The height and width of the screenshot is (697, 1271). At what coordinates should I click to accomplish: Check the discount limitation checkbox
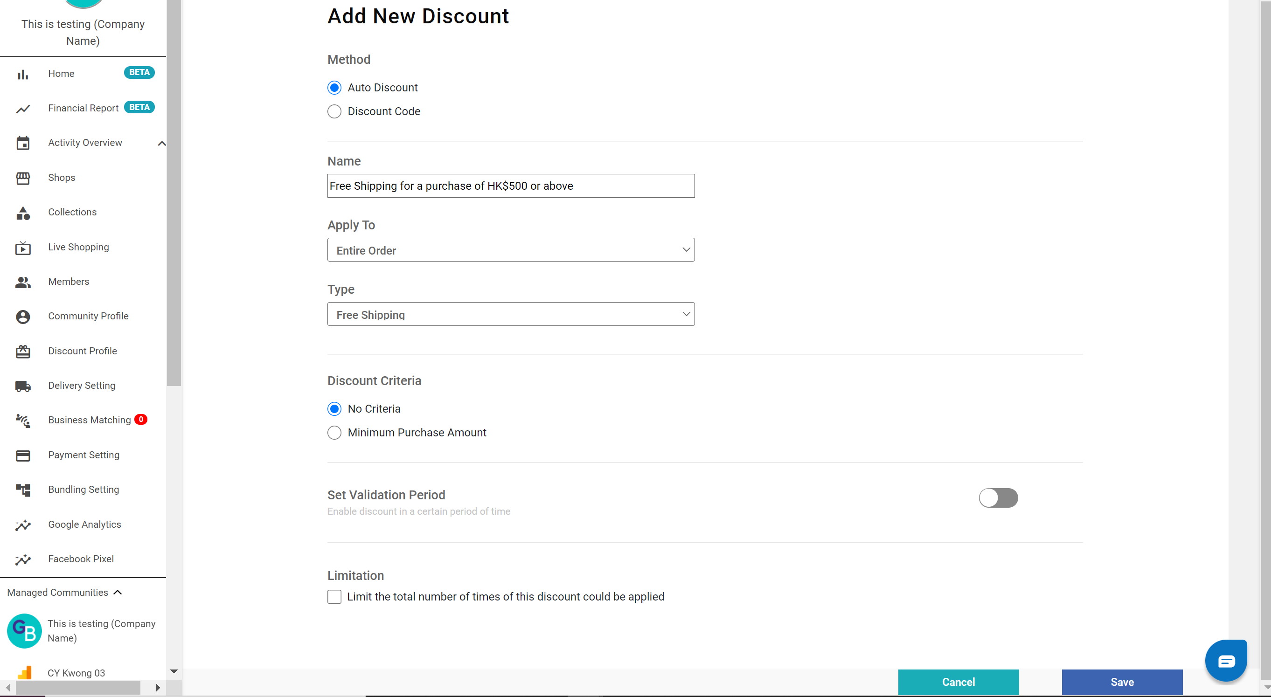tap(334, 597)
